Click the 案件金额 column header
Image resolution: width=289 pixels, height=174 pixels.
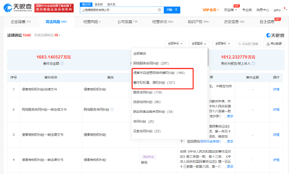coord(252,78)
